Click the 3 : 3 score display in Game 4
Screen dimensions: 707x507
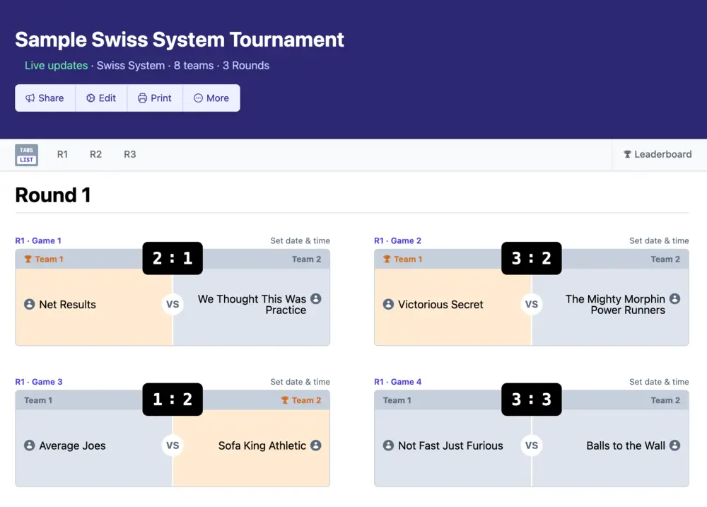click(x=532, y=400)
